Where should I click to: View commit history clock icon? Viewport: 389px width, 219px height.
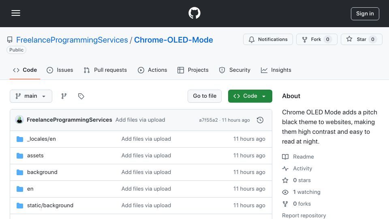tap(260, 120)
